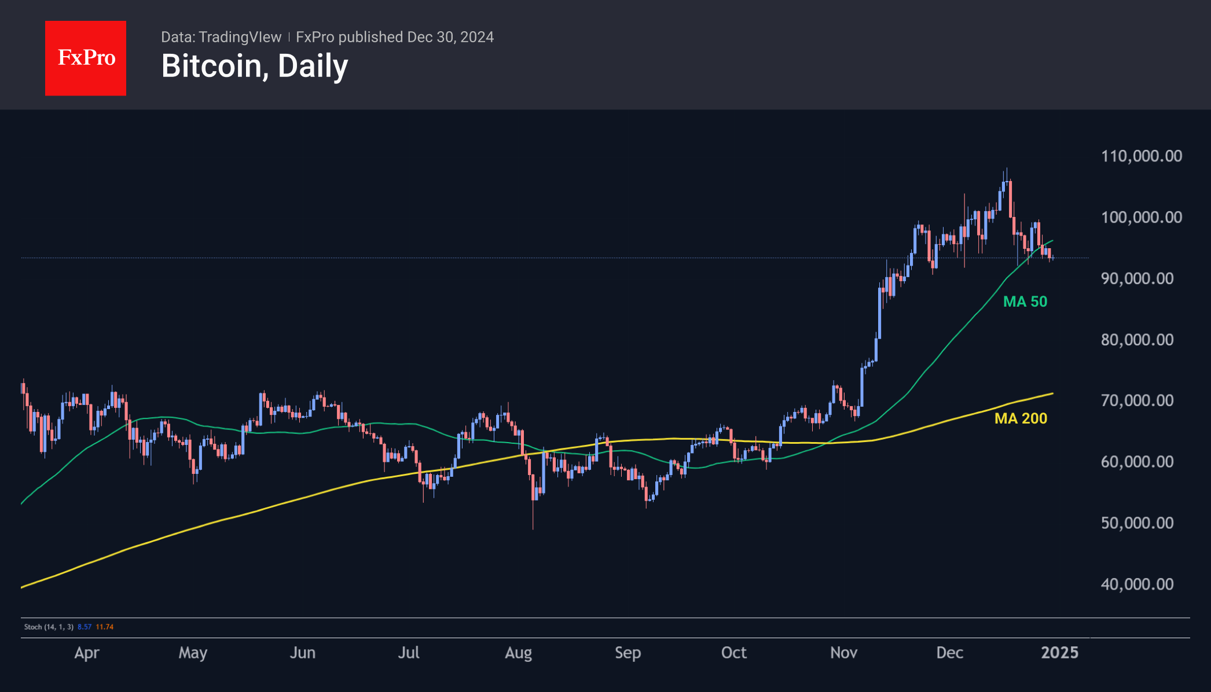Viewport: 1211px width, 692px height.
Task: Click the Nov label on time axis
Action: tap(843, 653)
